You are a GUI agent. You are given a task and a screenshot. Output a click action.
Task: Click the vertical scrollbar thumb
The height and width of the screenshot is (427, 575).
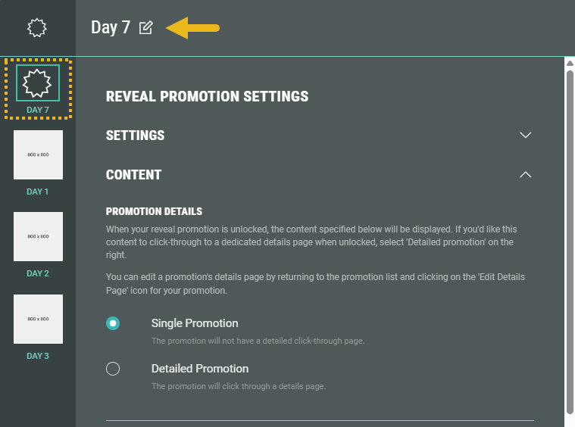[569, 242]
